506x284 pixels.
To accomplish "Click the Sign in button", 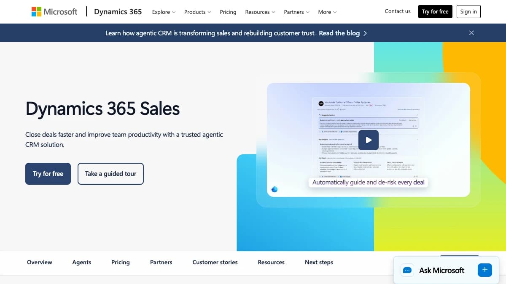I will tap(468, 11).
